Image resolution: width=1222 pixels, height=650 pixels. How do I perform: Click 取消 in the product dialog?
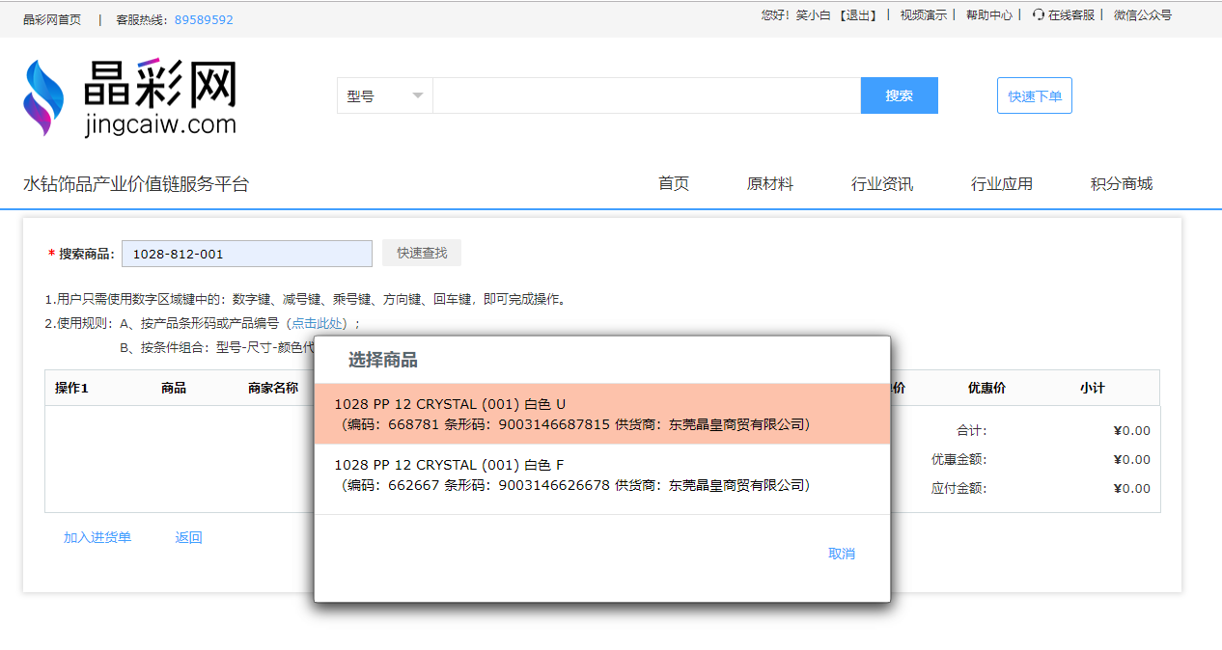(x=841, y=554)
